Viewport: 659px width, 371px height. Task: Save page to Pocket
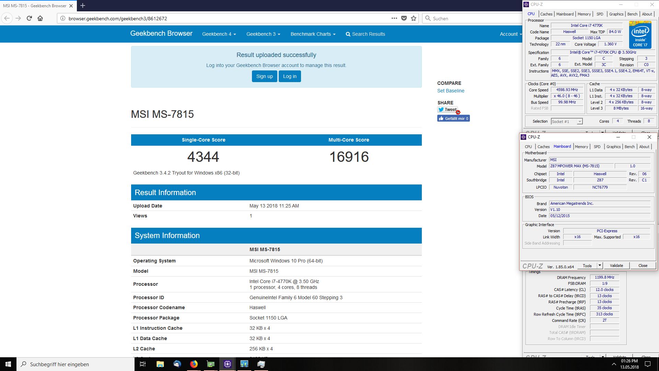404,18
